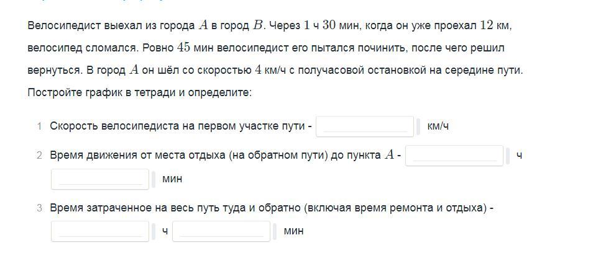Click grey status bar beside speed field

[x=419, y=126]
